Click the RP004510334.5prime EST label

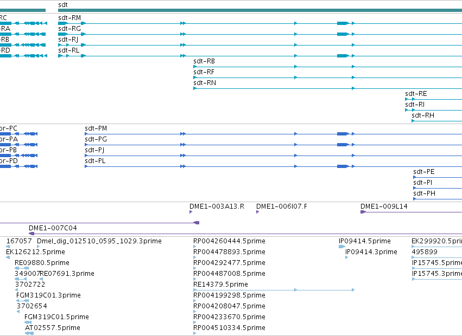point(229,328)
